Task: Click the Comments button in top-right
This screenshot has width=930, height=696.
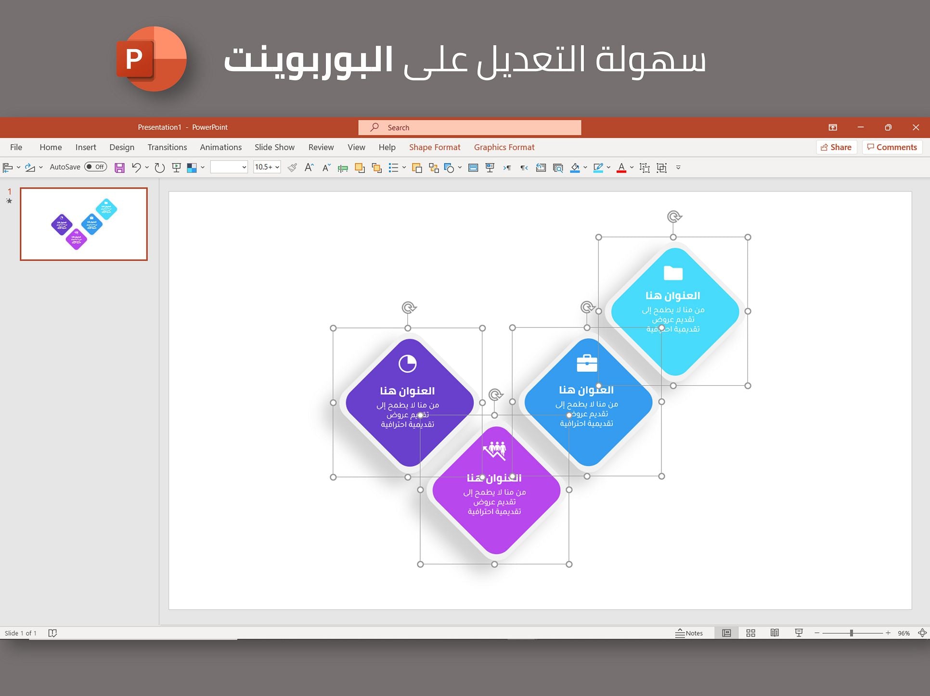Action: point(891,146)
